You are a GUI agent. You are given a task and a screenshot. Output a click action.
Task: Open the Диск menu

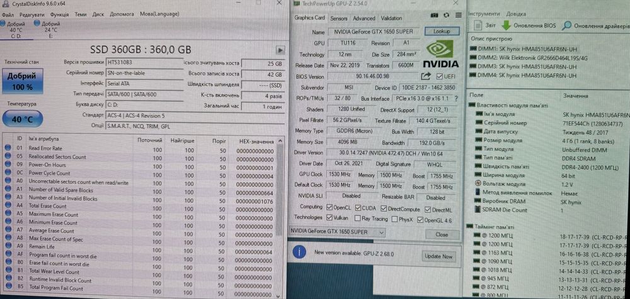click(98, 14)
